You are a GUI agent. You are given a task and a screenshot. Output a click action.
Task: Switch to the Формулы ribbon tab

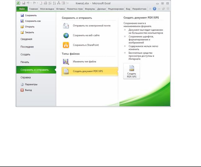(x=90, y=9)
